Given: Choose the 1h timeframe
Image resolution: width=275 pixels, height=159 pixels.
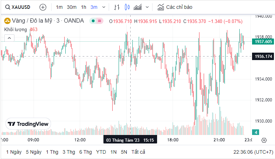Looking at the screenshot, I should coord(84,7).
